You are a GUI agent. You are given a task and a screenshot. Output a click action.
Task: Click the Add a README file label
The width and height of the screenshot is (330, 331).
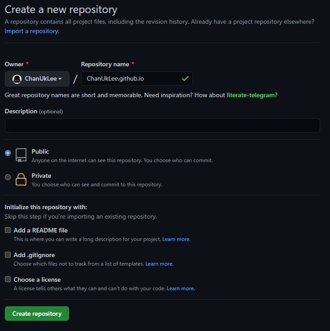40,230
